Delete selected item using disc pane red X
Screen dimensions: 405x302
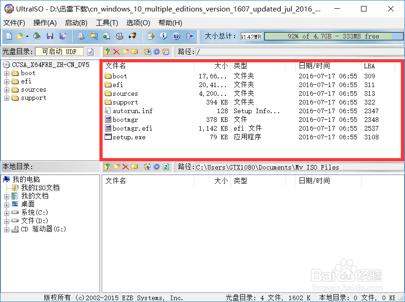point(116,52)
